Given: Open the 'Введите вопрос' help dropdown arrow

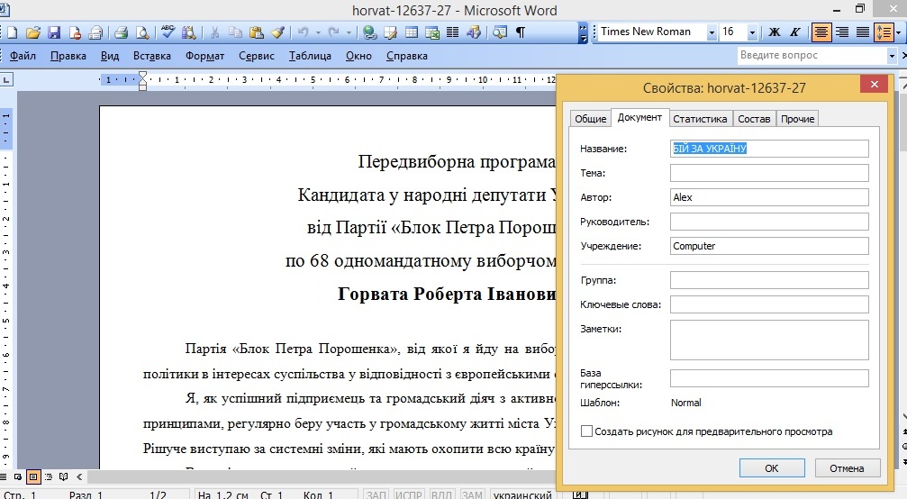Looking at the screenshot, I should 892,56.
